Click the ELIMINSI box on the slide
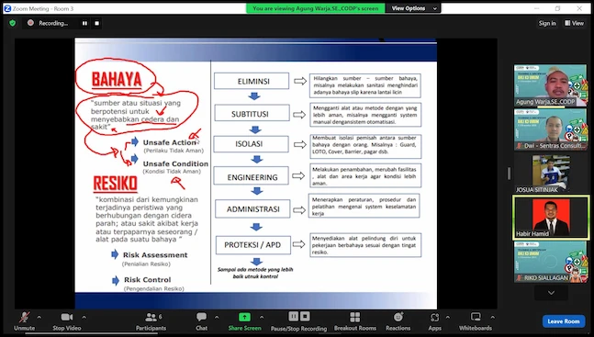This screenshot has height=337, width=594. click(252, 81)
